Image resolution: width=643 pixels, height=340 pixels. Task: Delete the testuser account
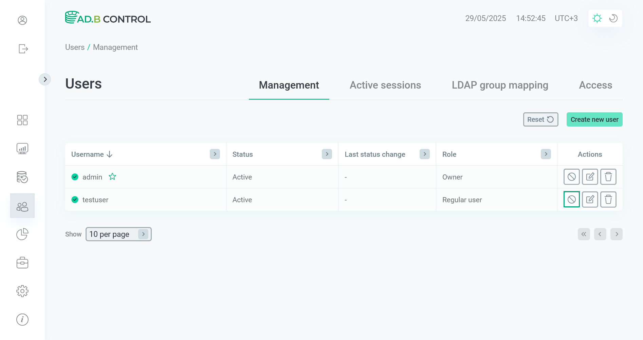click(608, 200)
